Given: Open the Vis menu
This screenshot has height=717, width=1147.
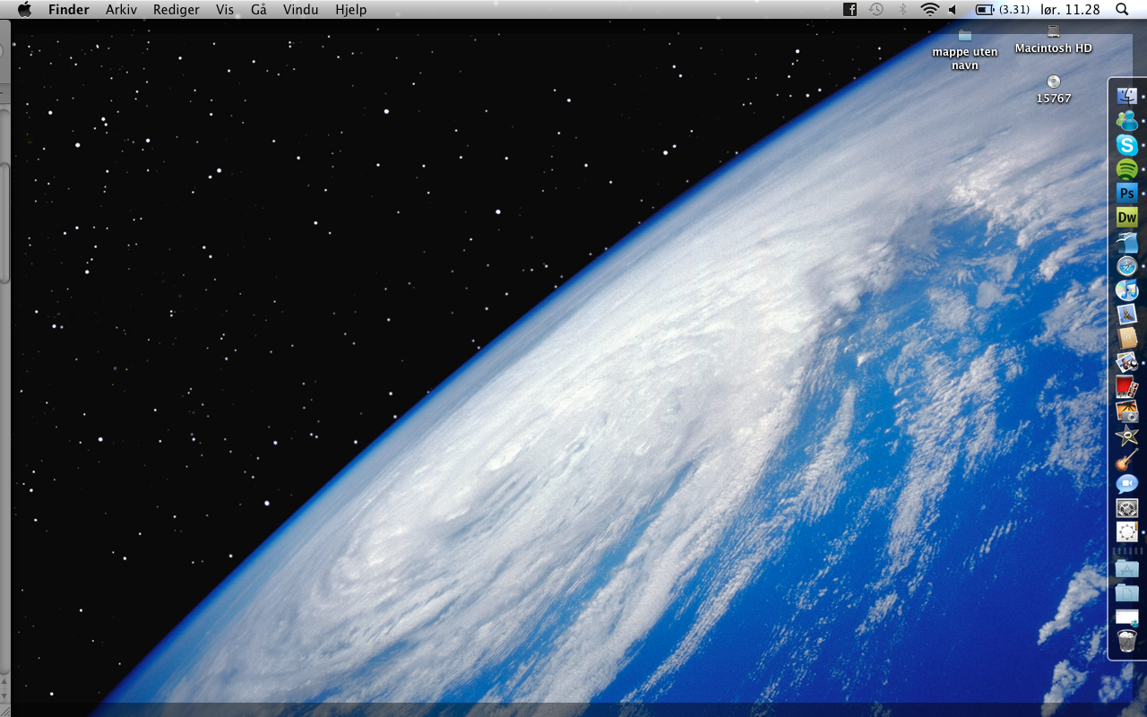Looking at the screenshot, I should [x=225, y=10].
